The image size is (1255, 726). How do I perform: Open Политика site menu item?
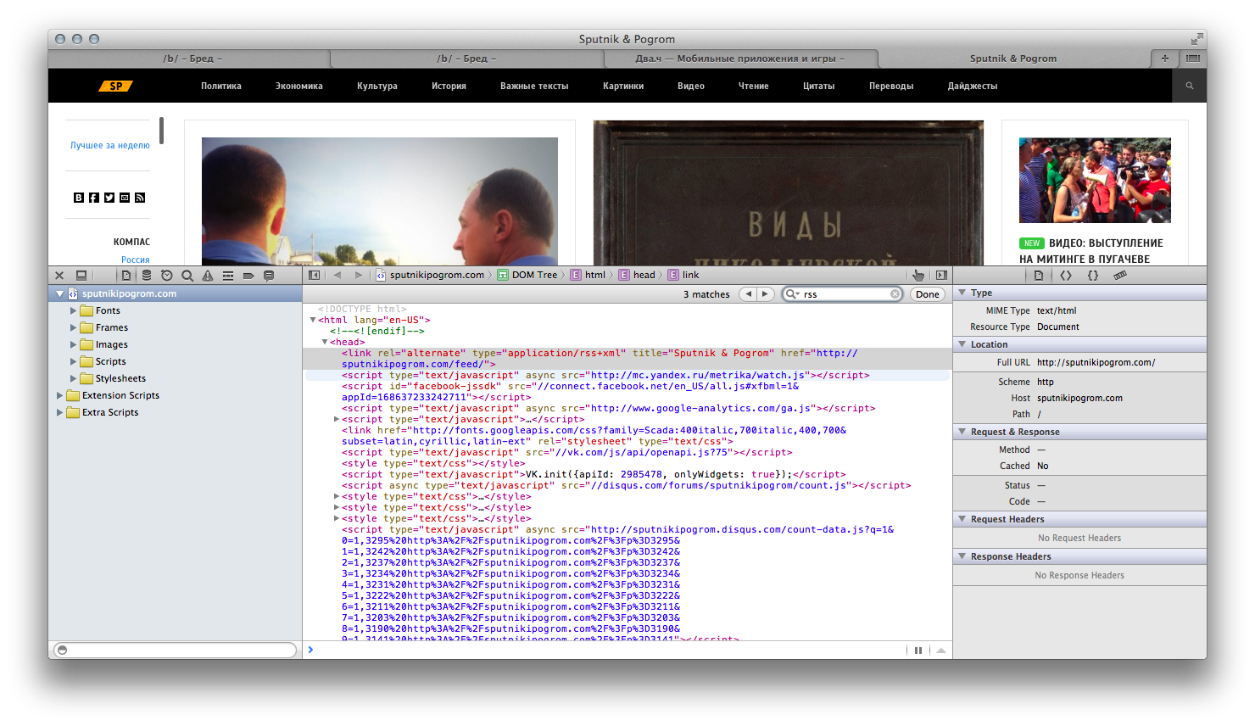tap(221, 86)
